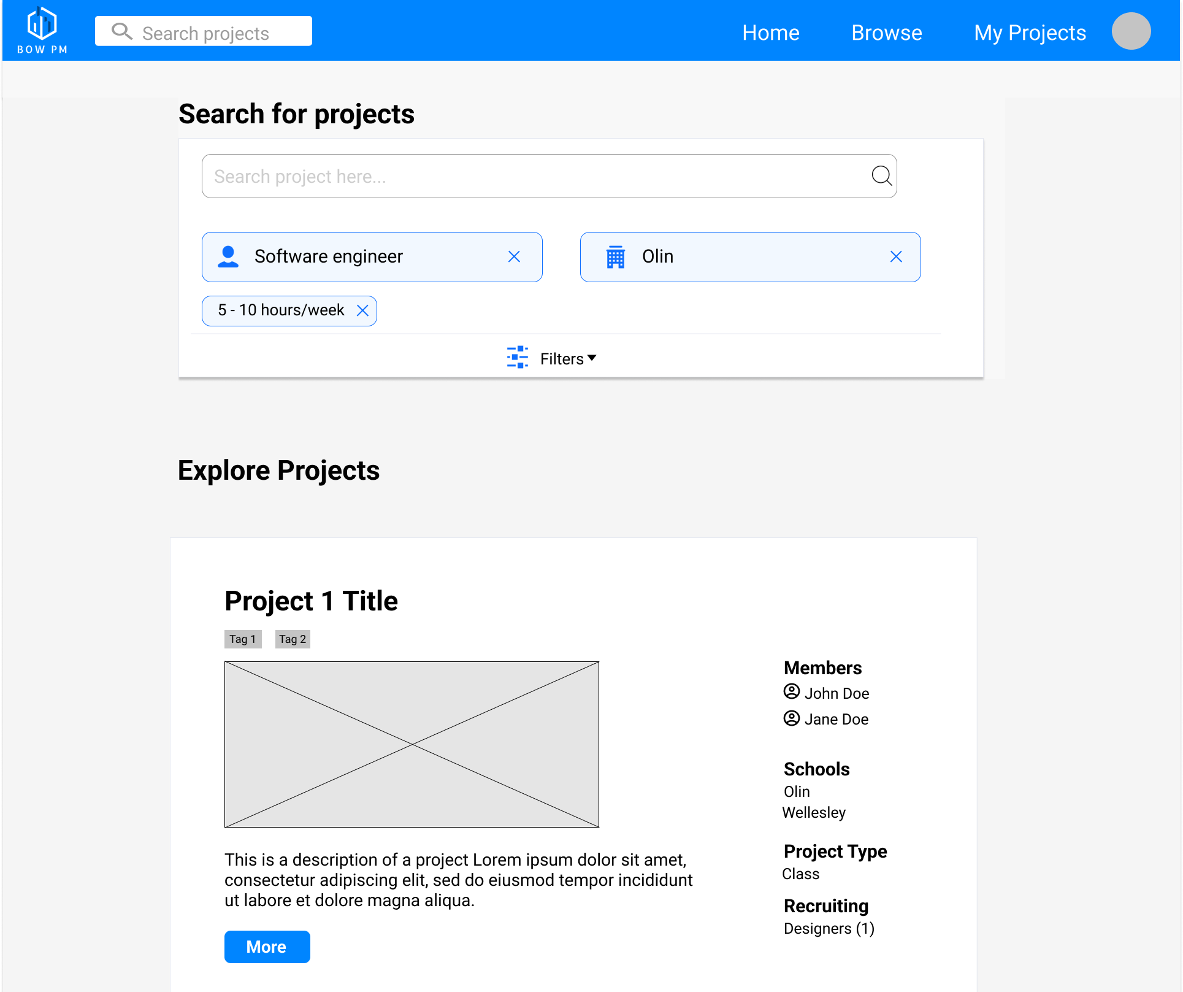Click the user profile avatar
Image resolution: width=1183 pixels, height=992 pixels.
point(1132,33)
